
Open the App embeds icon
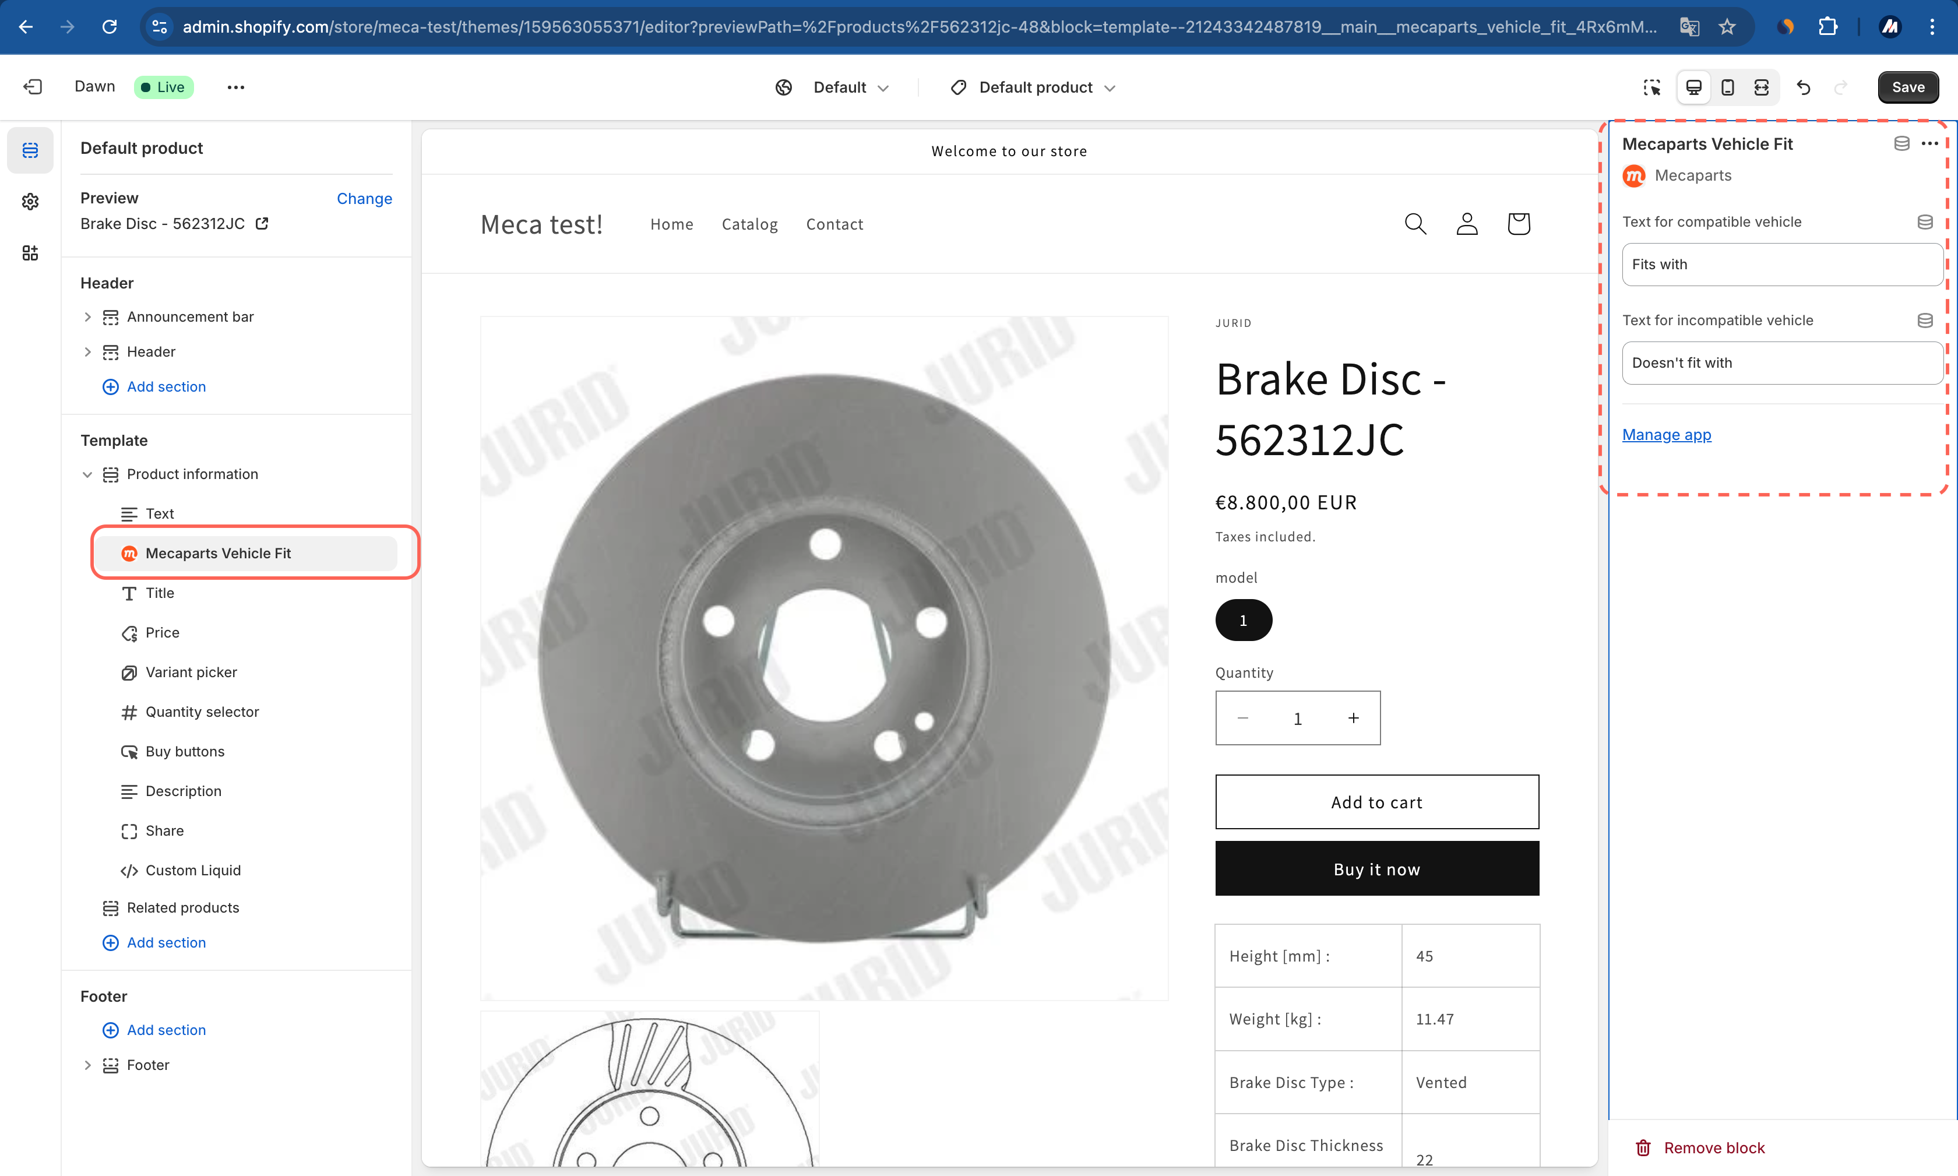point(30,253)
